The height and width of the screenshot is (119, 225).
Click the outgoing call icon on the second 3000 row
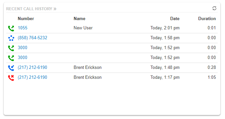coord(11,58)
